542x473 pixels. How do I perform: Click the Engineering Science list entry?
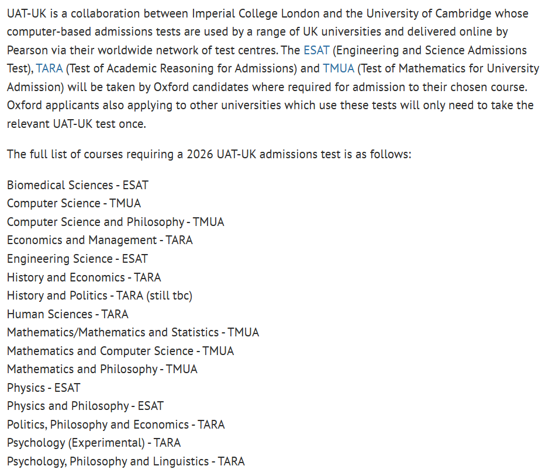tap(77, 259)
